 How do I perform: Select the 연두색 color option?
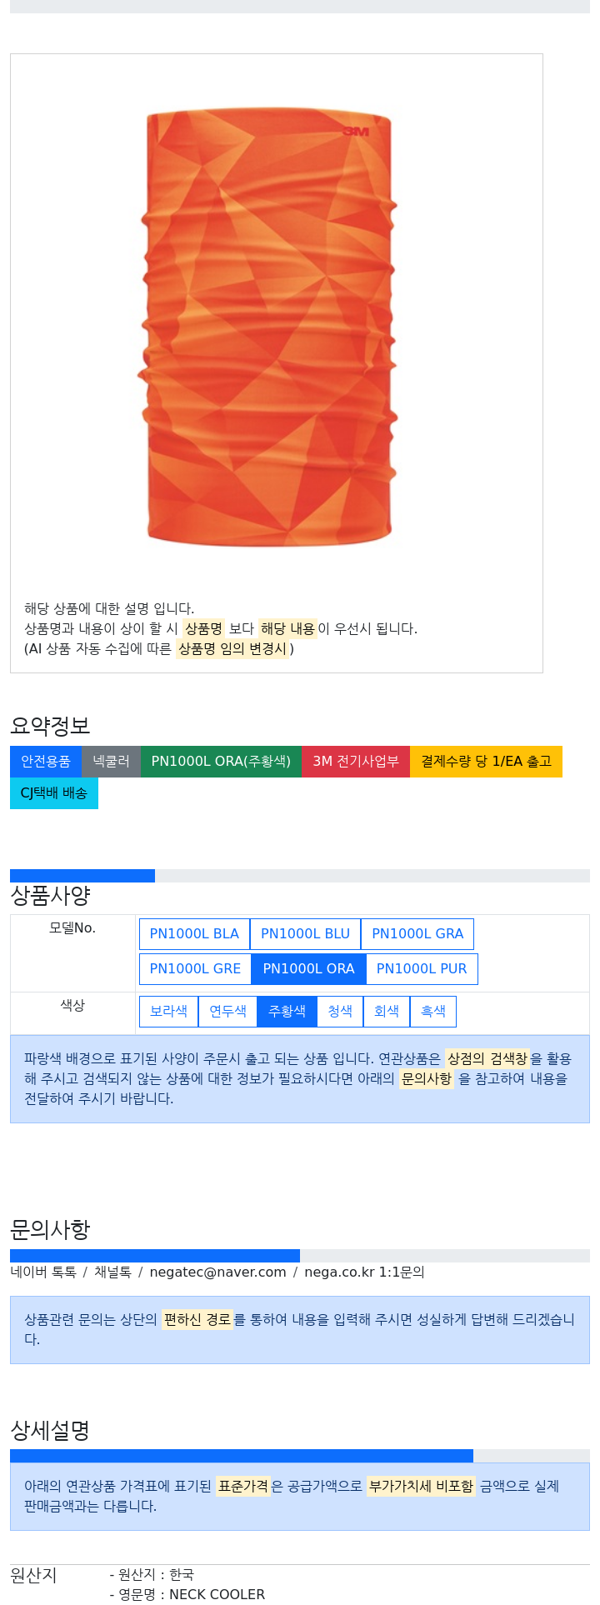coord(227,1012)
